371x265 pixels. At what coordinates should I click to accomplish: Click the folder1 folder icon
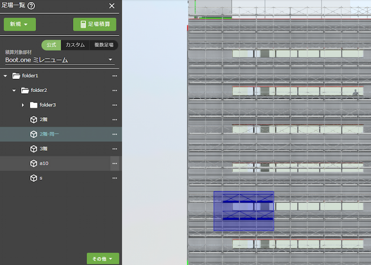(x=16, y=76)
